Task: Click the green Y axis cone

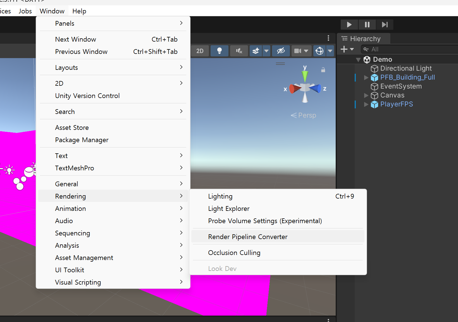Action: tap(305, 76)
